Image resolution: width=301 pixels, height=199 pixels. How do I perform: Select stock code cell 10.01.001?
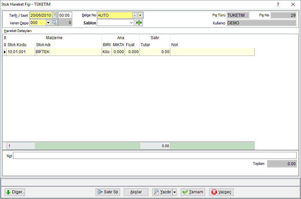(x=21, y=52)
